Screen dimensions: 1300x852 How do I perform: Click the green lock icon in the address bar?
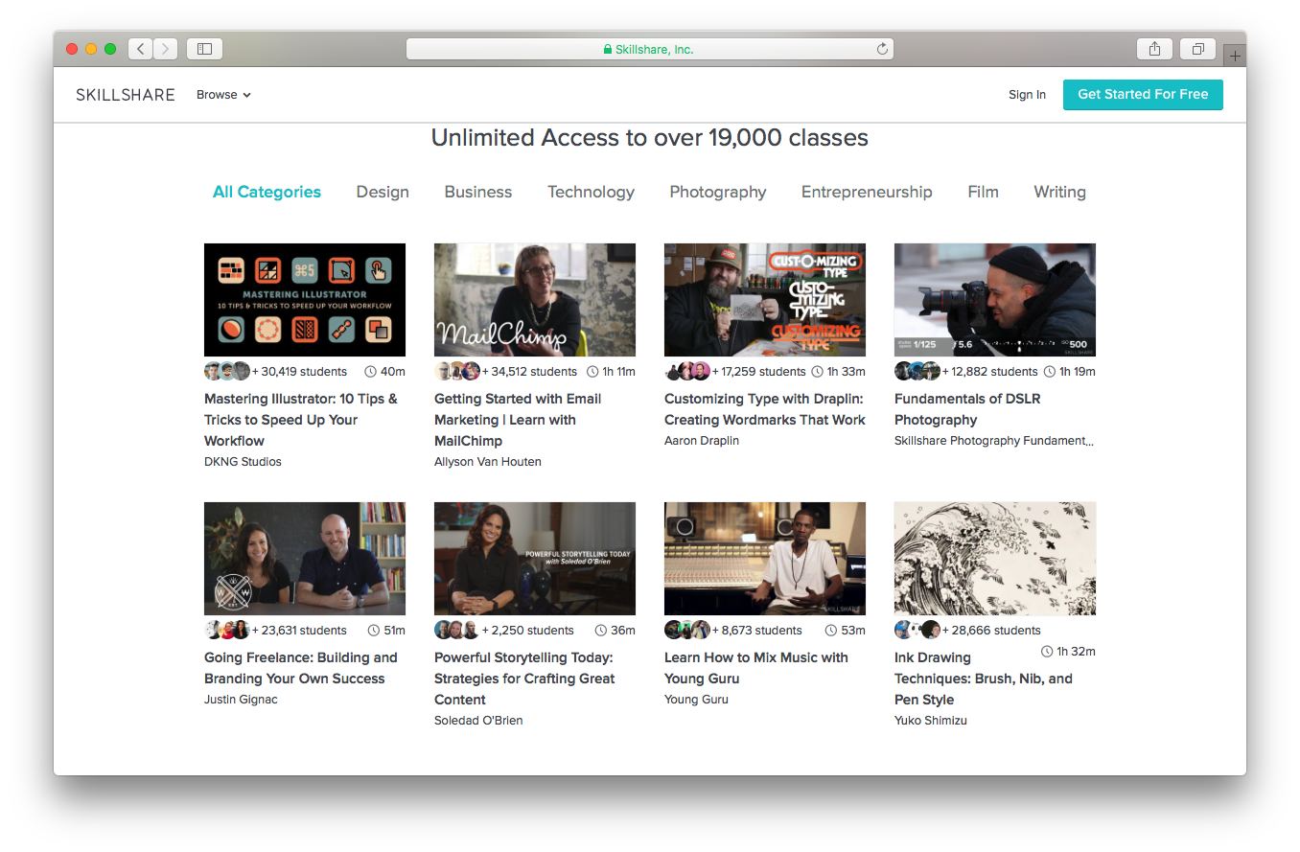[x=608, y=49]
